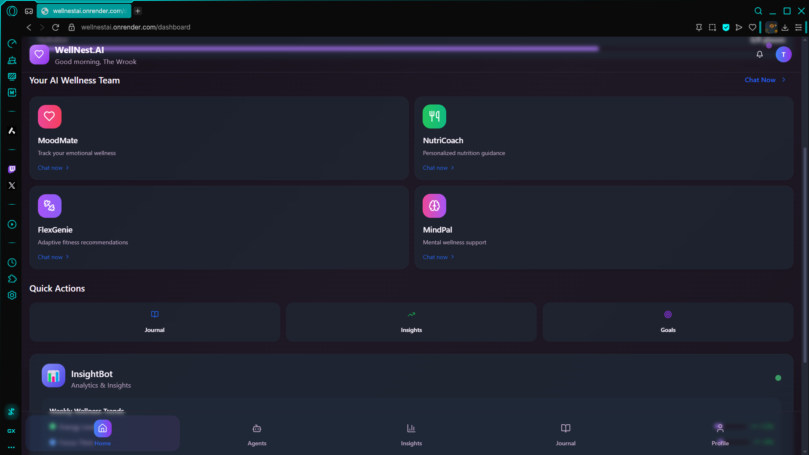Click the InsightBot chart icon

tap(54, 375)
